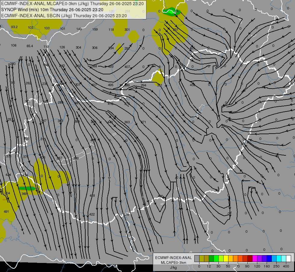Image resolution: width=295 pixels, height=272 pixels.
Task: Click the map value '495'
Action: point(111,85)
